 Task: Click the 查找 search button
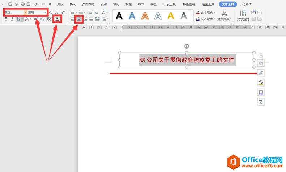click(247, 4)
